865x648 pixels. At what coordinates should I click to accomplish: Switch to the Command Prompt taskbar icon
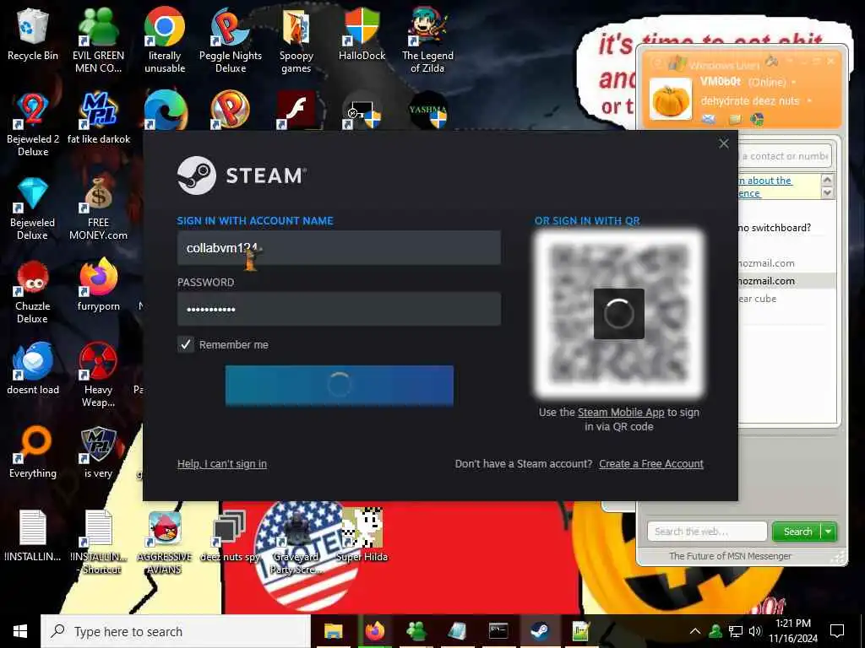tap(498, 631)
